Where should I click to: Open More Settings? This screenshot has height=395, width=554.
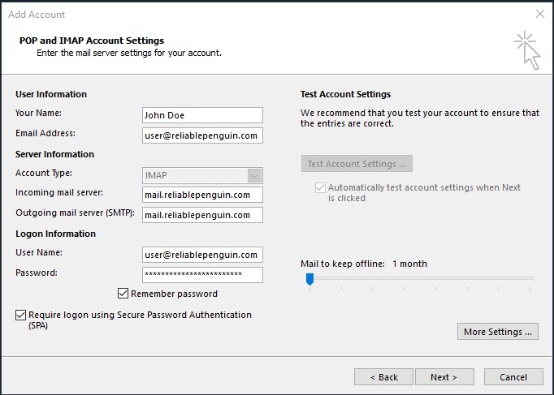(x=498, y=332)
